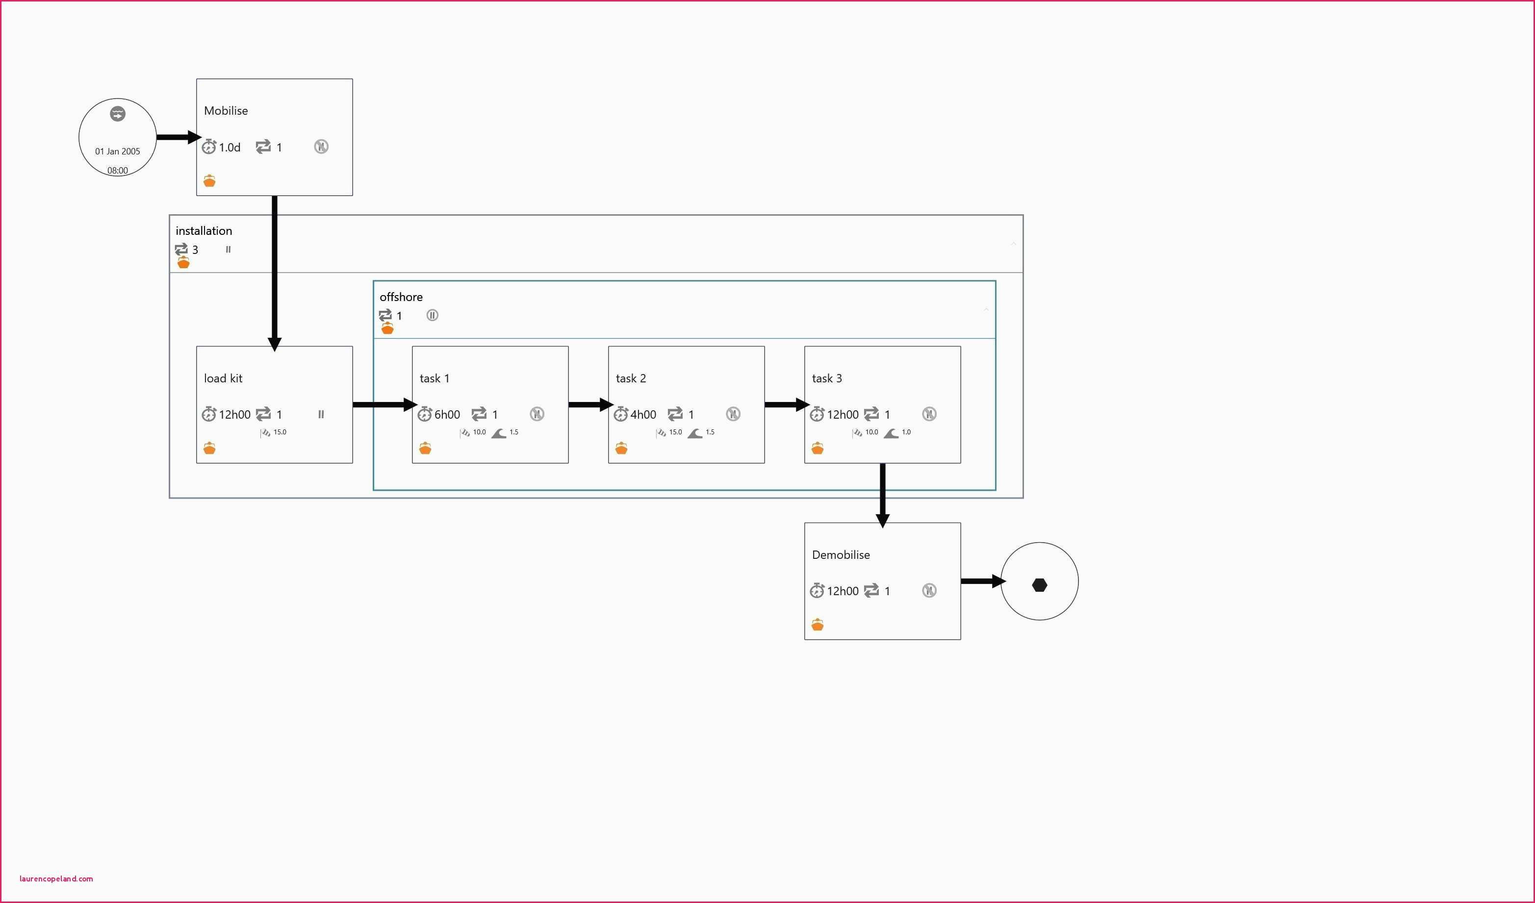Viewport: 1535px width, 903px height.
Task: Click the wind limit icon in load kit
Action: 266,433
